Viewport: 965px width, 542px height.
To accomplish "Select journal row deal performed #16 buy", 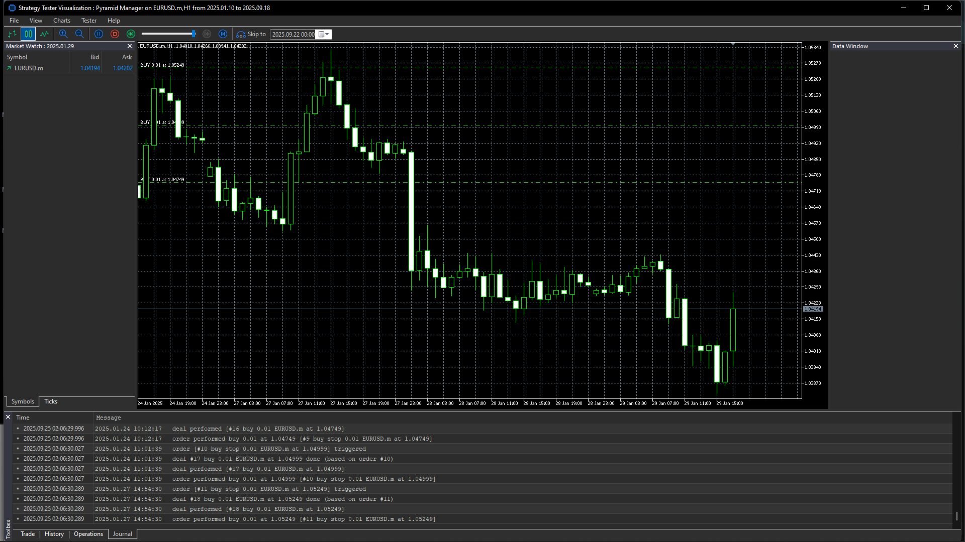I will [482, 429].
